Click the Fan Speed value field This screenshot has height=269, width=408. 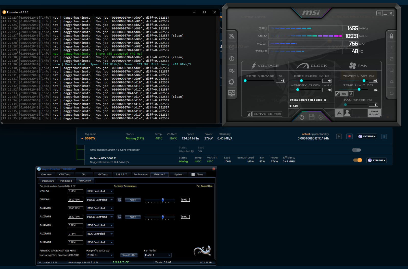(x=374, y=105)
